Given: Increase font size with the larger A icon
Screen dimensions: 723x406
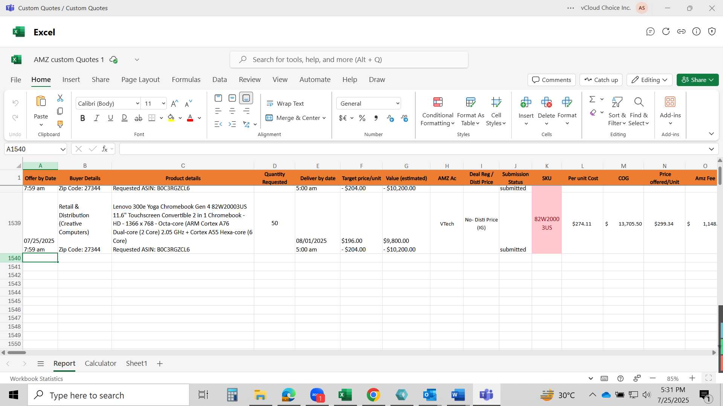Looking at the screenshot, I should [x=174, y=103].
